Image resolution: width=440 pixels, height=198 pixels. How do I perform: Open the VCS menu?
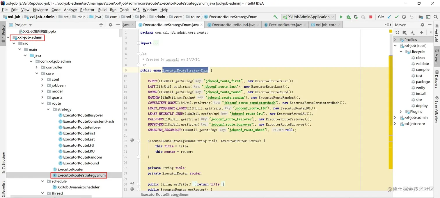[x=136, y=10]
